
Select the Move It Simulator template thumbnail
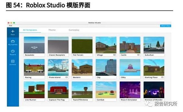coord(130,90)
